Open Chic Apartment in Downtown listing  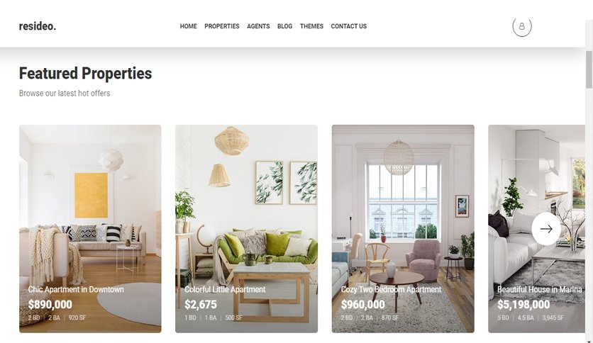pos(76,289)
